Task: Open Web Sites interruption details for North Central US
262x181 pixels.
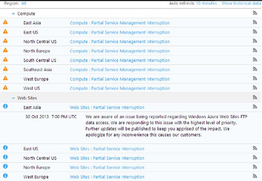Action: click(x=107, y=158)
